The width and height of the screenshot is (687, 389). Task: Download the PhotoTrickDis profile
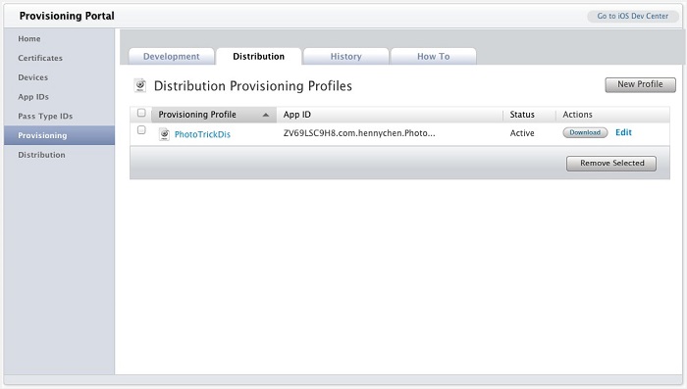[585, 132]
